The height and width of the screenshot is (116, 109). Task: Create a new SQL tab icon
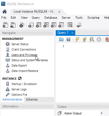coord(5,25)
